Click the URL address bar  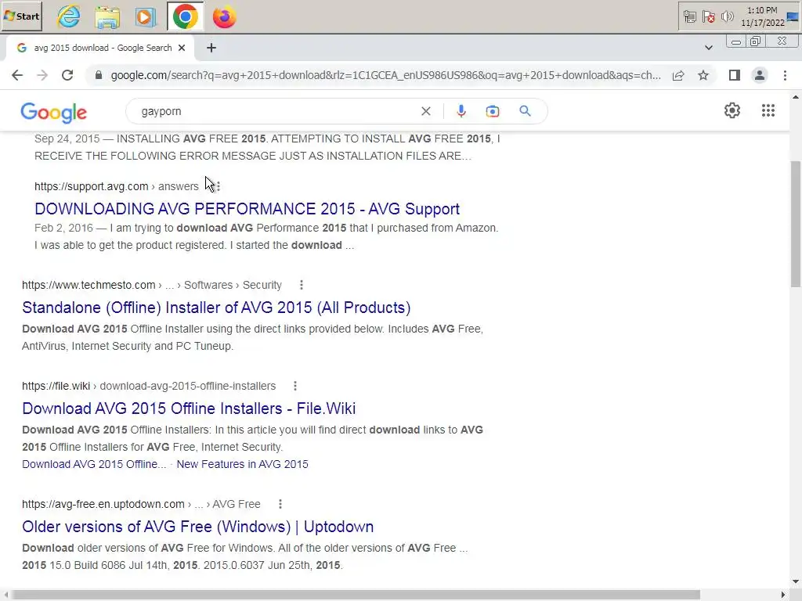385,75
